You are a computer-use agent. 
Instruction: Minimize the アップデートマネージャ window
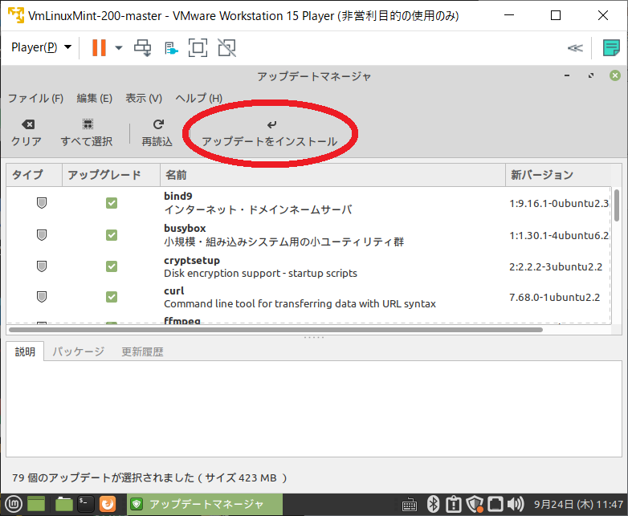click(567, 75)
